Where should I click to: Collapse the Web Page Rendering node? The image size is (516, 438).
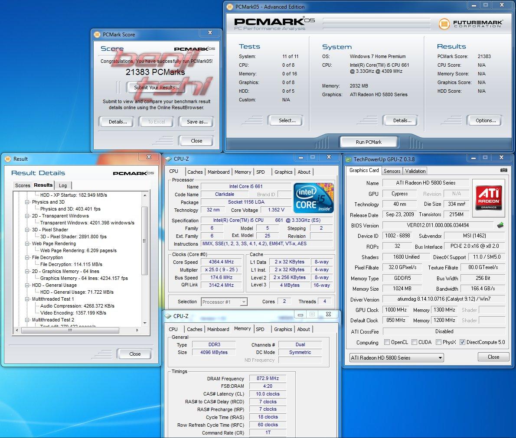[27, 243]
